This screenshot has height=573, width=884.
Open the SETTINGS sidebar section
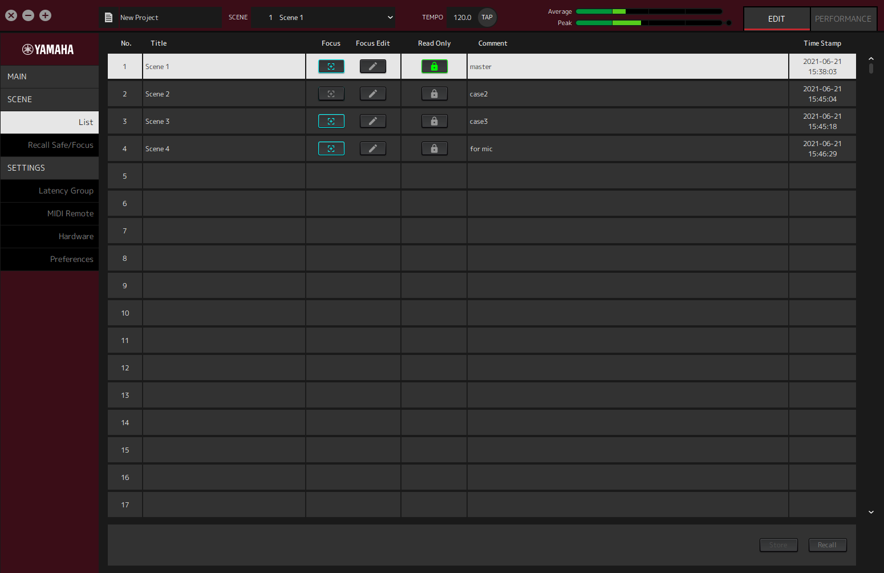point(50,168)
